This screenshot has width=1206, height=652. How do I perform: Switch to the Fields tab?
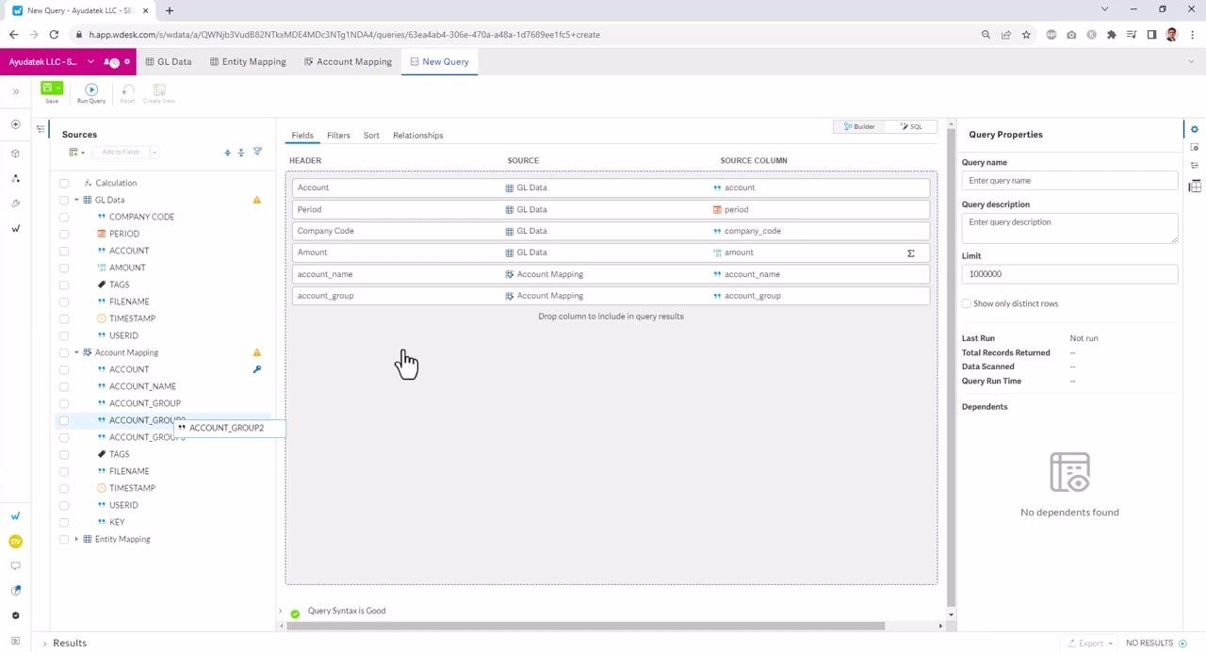click(302, 136)
